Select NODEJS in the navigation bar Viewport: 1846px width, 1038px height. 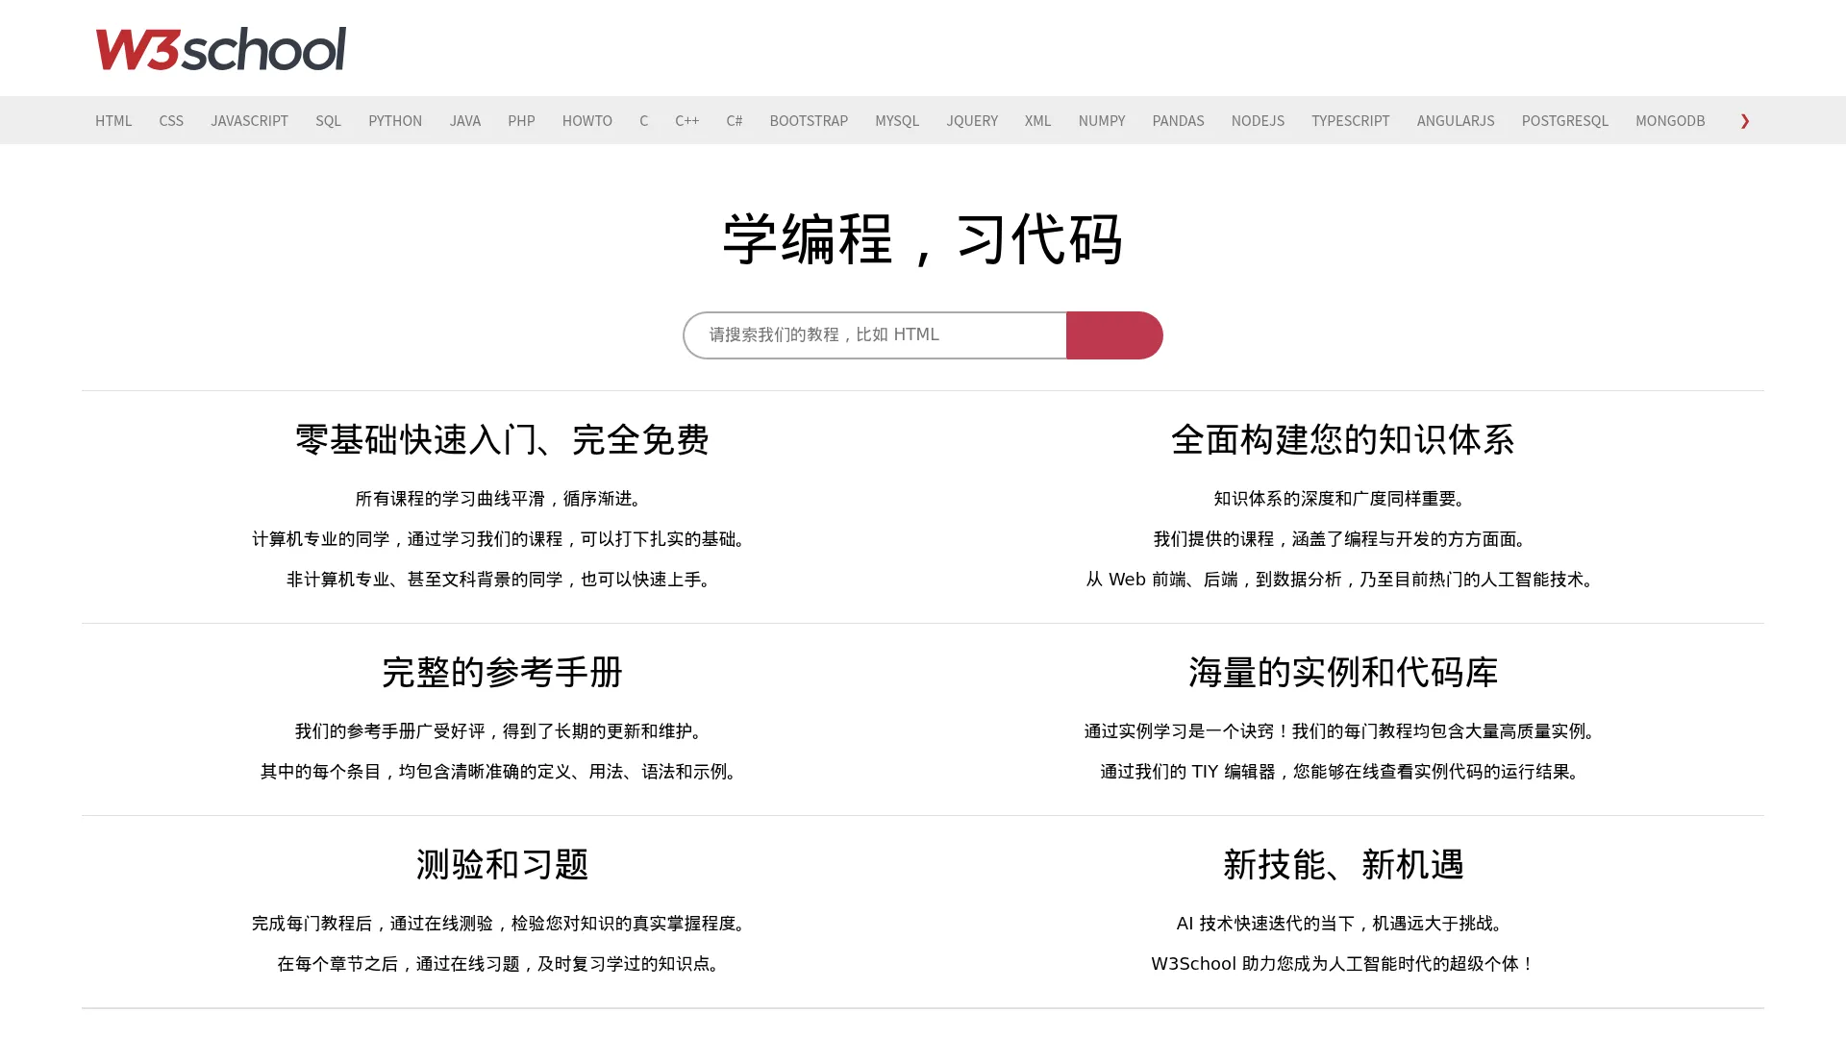[1259, 121]
